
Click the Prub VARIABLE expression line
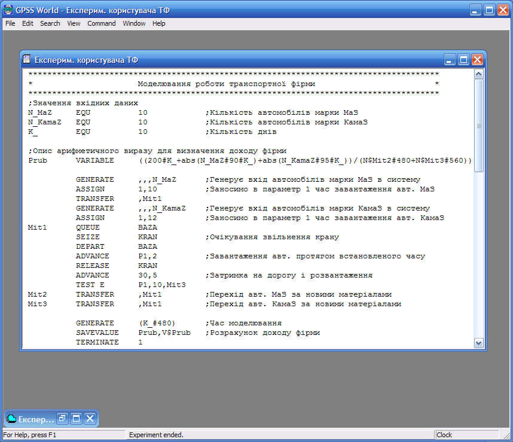point(250,160)
